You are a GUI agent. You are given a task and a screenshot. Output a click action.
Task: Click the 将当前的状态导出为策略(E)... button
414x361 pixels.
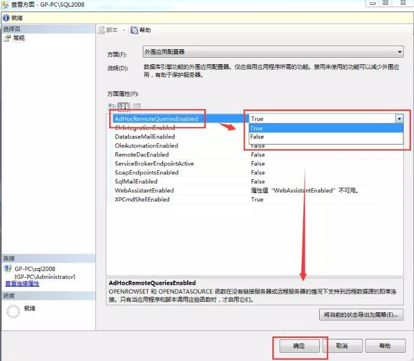coord(361,315)
